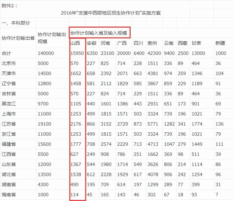The image size is (234, 201).
Task: Click 302 in the 海南省 row
Action: click(x=152, y=195)
